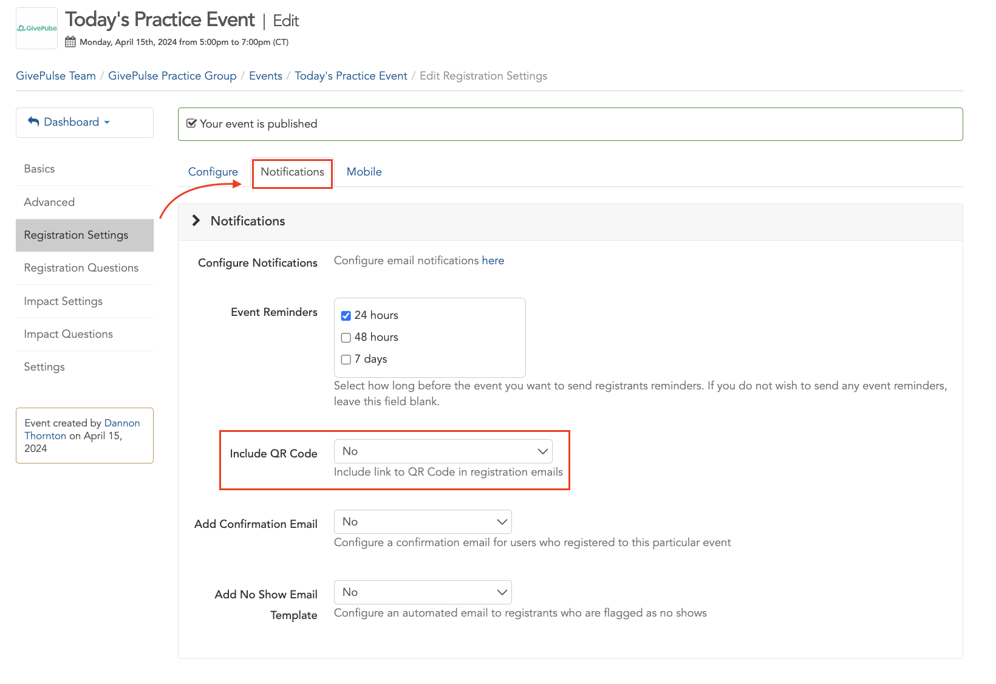Click the '48 hours' reminder label

pyautogui.click(x=377, y=337)
